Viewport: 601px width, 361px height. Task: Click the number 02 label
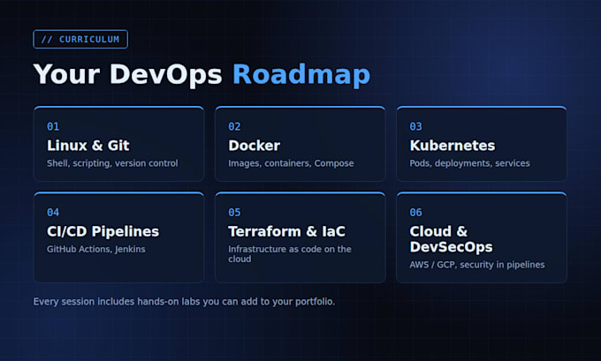(x=234, y=126)
